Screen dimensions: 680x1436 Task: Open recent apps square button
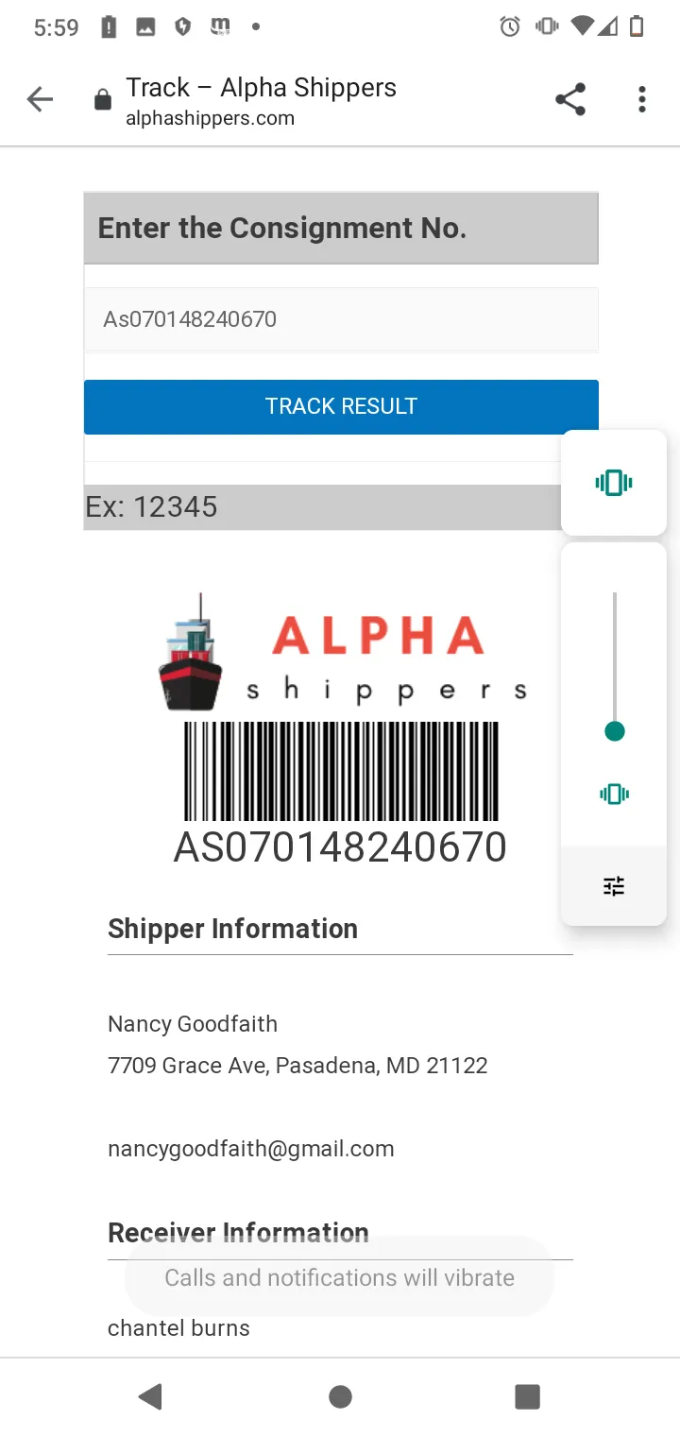[x=527, y=1396]
